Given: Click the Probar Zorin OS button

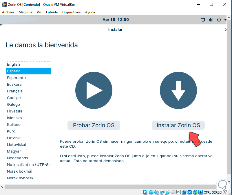Looking at the screenshot, I should pyautogui.click(x=94, y=125).
